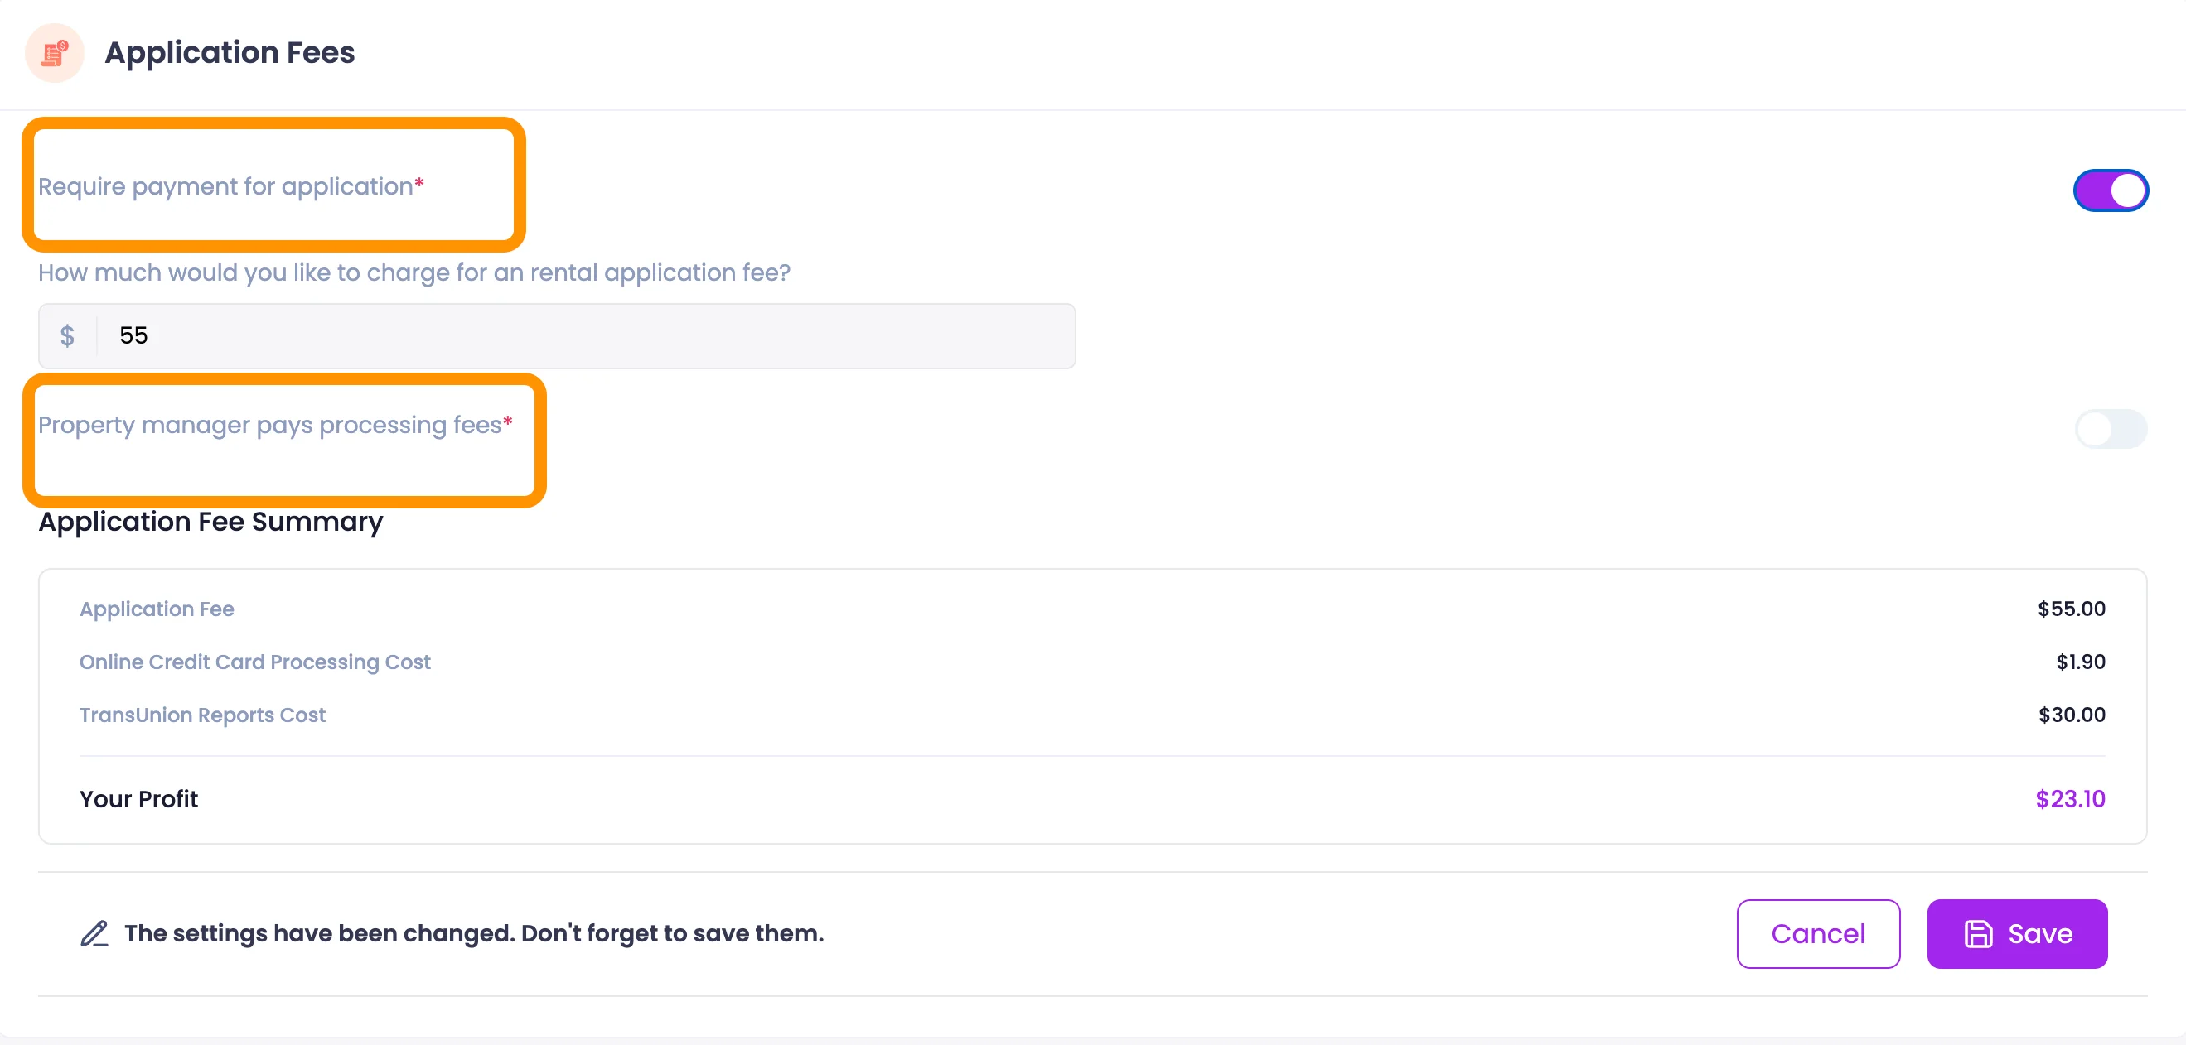Image resolution: width=2186 pixels, height=1045 pixels.
Task: Click the pencil icon beside settings-changed notice
Action: tap(94, 933)
